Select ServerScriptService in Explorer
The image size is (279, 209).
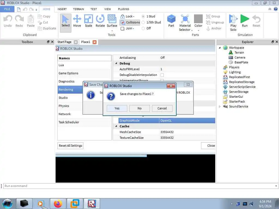pos(242,87)
